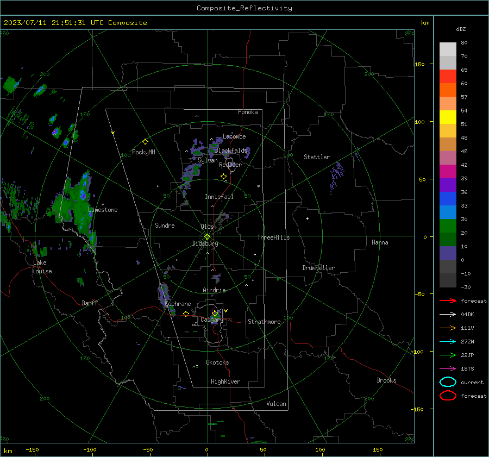Viewport: 489px width, 457px height.
Task: Click the Lacombe label
Action: 234,136
